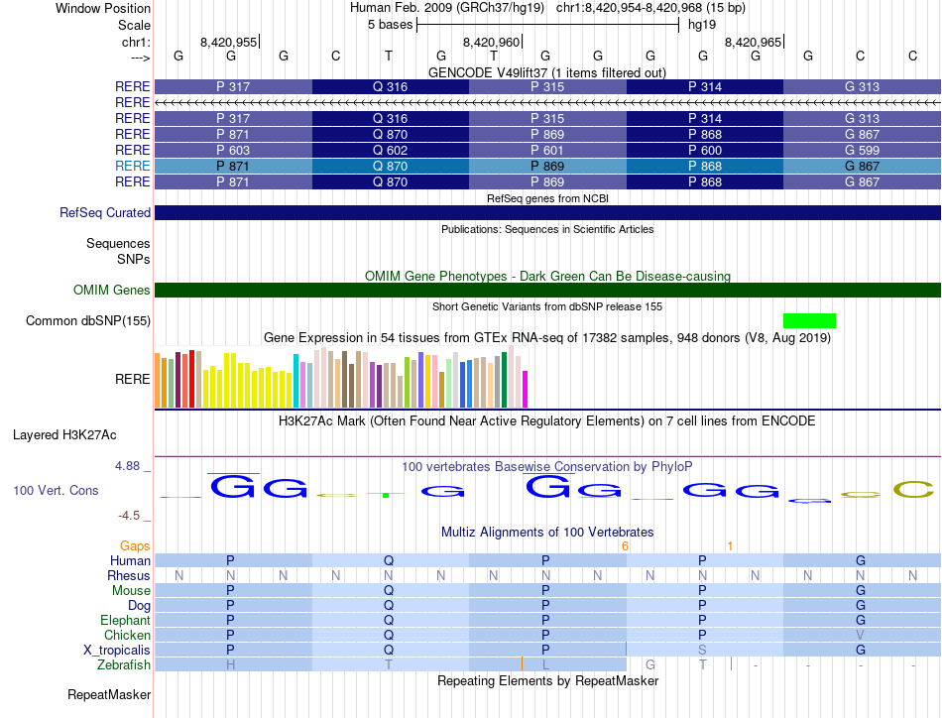The width and height of the screenshot is (942, 718).
Task: Click the RepeatMasker track label
Action: pyautogui.click(x=109, y=694)
